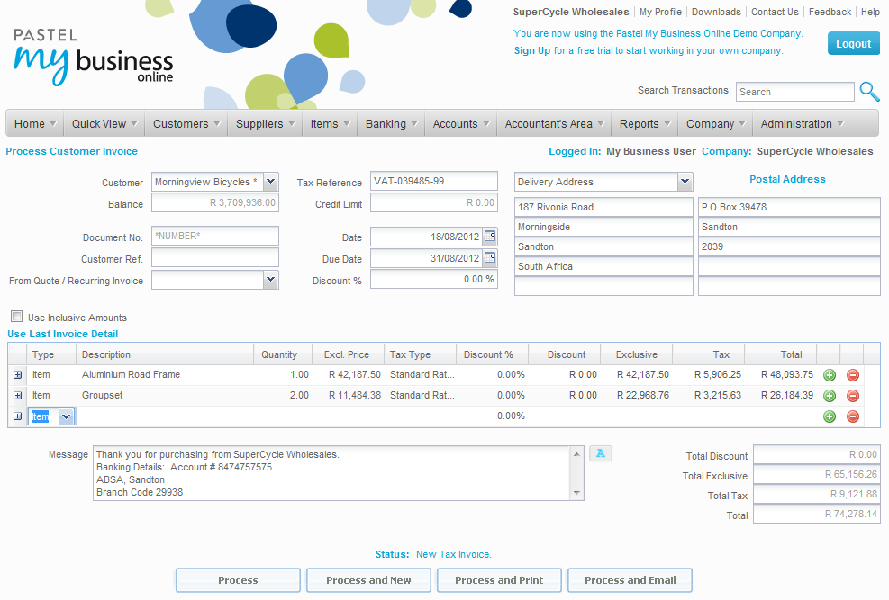This screenshot has width=889, height=600.
Task: Click the Process and Email button
Action: pyautogui.click(x=630, y=580)
